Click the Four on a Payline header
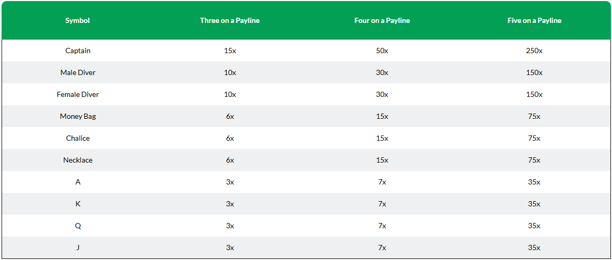Screen dimensions: 612x260 coord(382,21)
